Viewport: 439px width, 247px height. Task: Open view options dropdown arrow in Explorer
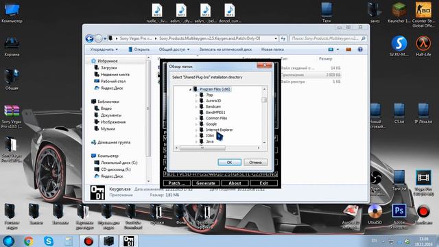point(337,49)
